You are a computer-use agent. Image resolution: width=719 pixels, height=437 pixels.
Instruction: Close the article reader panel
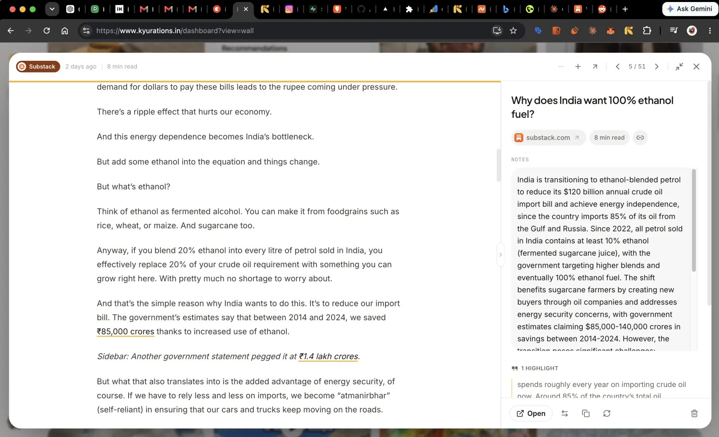click(x=696, y=67)
